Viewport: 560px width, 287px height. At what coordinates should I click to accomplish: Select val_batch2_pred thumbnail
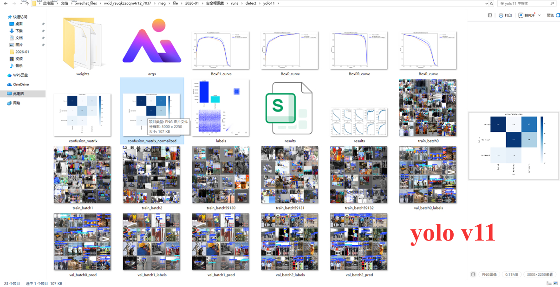pyautogui.click(x=359, y=242)
